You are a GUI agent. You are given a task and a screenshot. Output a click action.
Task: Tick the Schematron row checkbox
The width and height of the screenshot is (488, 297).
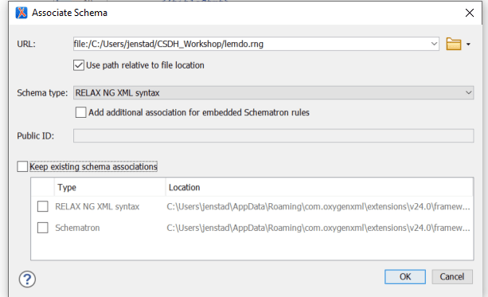click(43, 228)
